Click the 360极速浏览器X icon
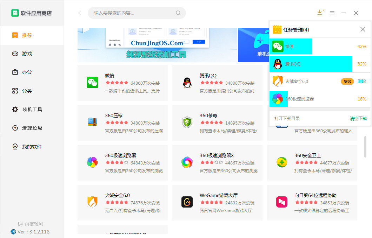372x238 pixels. (x=187, y=162)
